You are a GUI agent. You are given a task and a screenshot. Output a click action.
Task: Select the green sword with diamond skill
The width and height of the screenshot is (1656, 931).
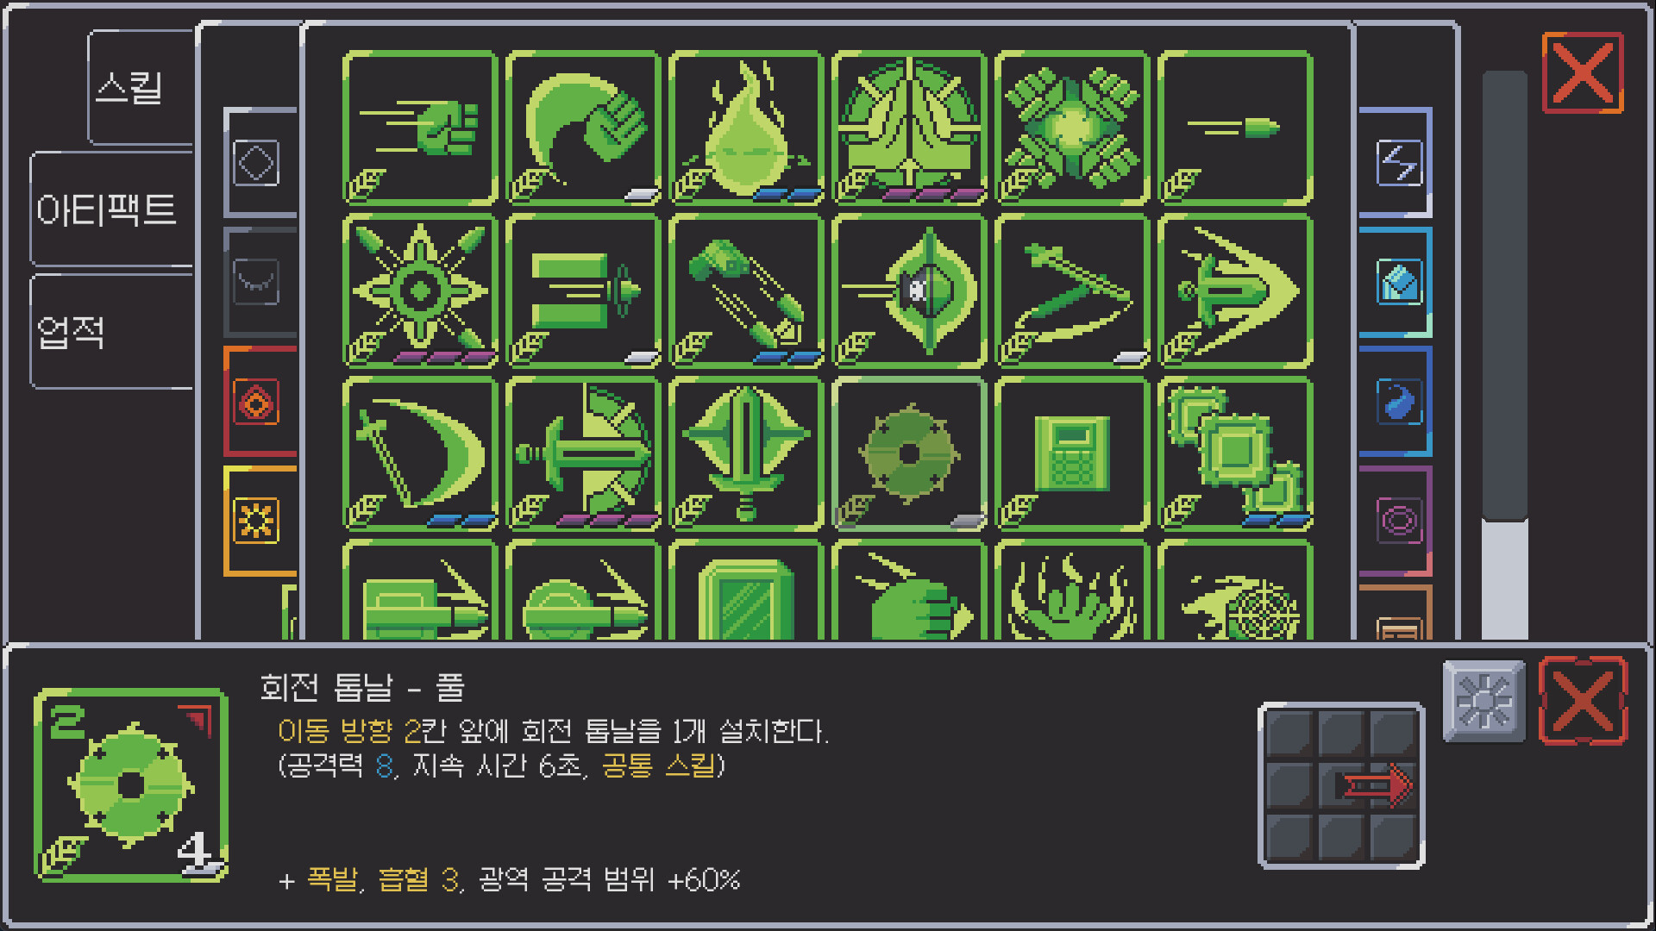(746, 453)
